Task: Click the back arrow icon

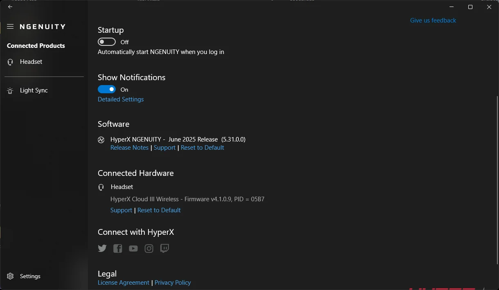Action: [10, 7]
